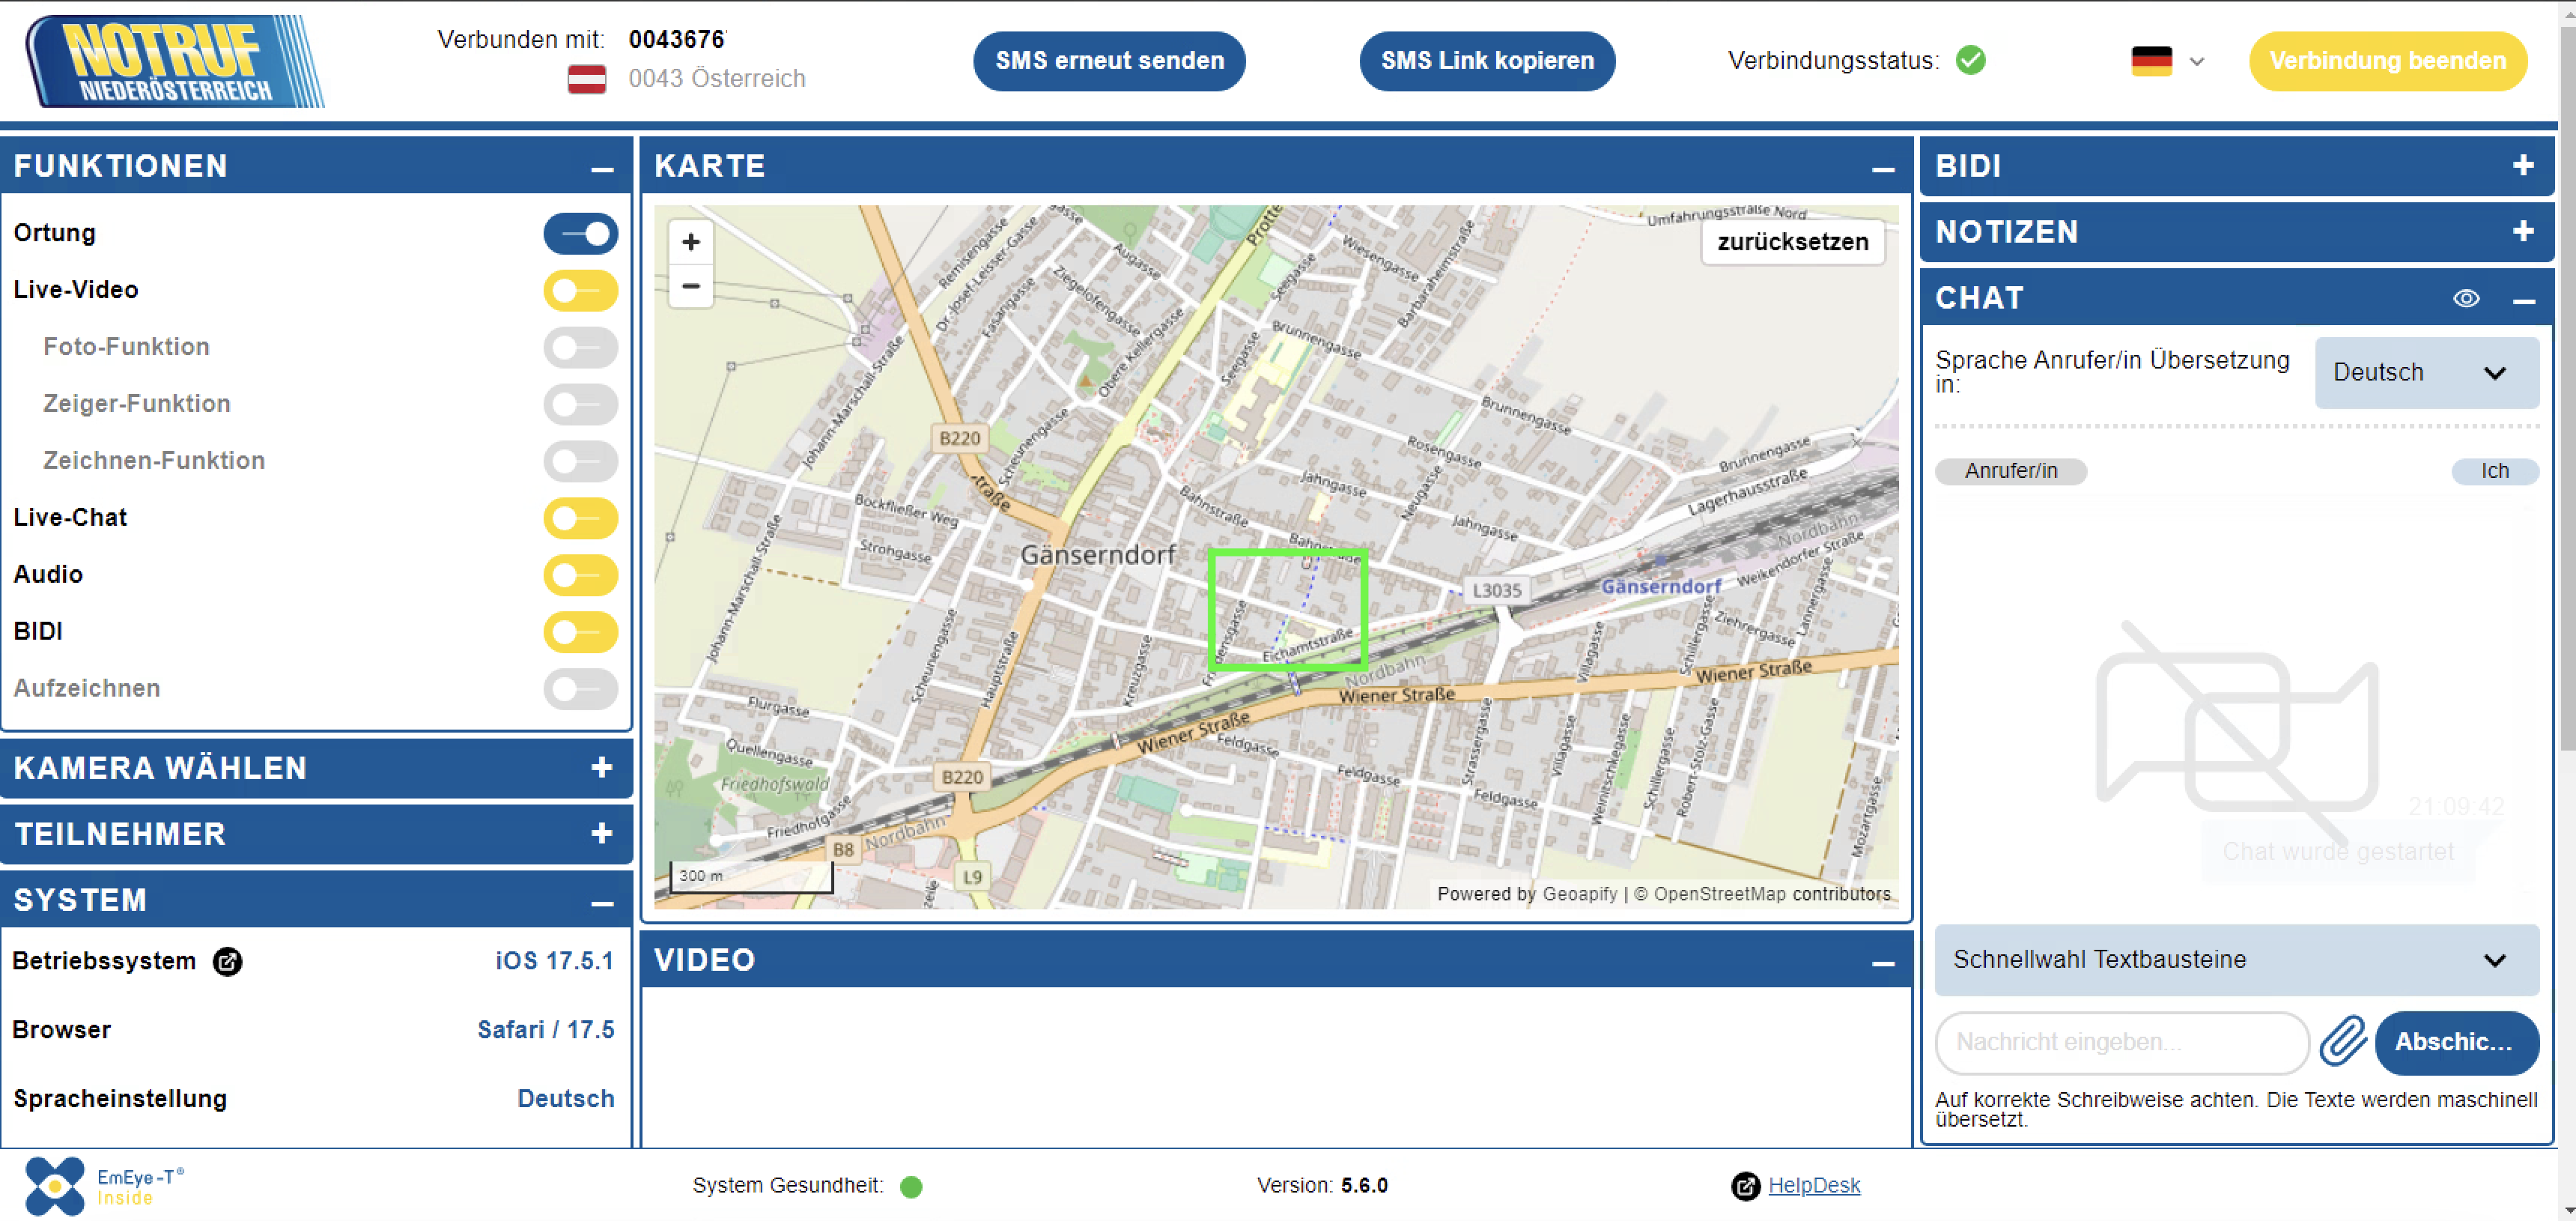2576x1221 pixels.
Task: Click the SMS erneut senden button
Action: 1109,61
